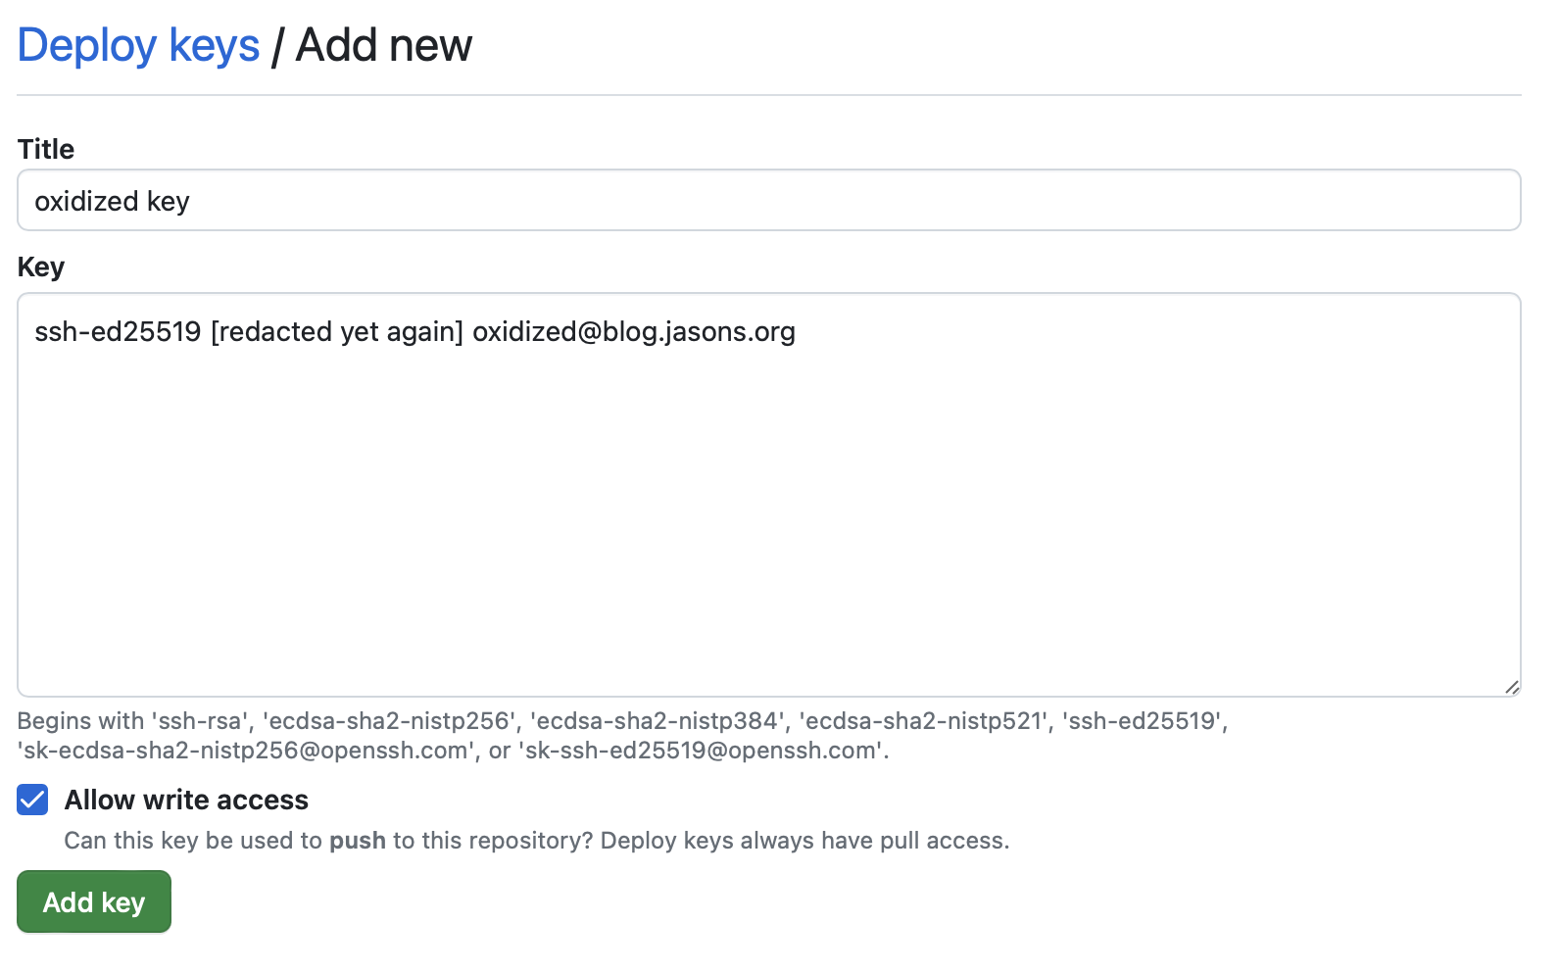Grab the Key textarea resize handle
The width and height of the screenshot is (1558, 972).
click(x=1511, y=687)
